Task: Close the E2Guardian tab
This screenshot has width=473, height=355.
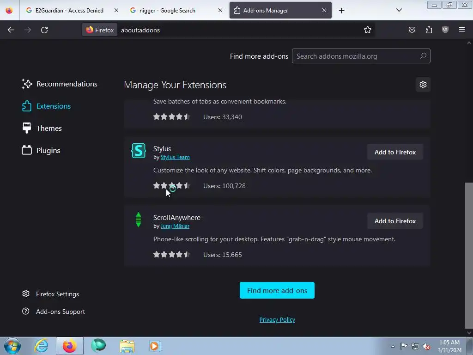Action: 116,11
